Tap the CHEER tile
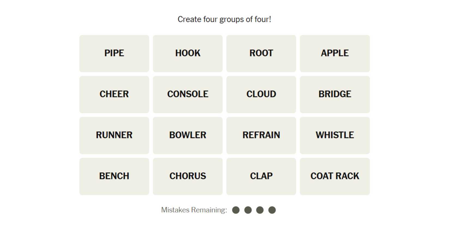 point(114,94)
